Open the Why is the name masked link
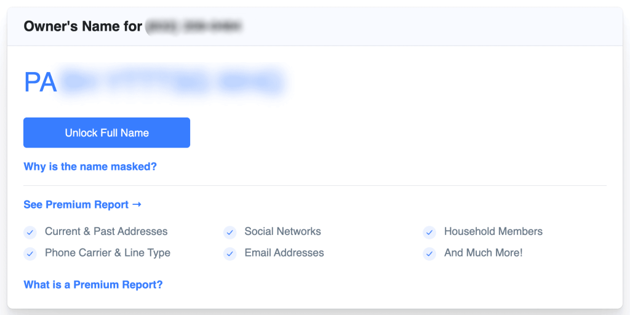630x315 pixels. 90,166
